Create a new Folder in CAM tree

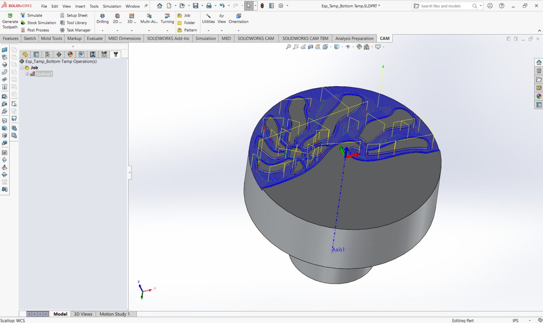click(x=186, y=23)
